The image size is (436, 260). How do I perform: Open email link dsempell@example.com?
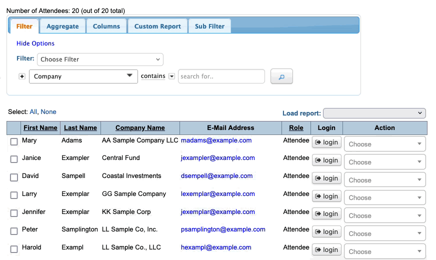[x=216, y=176]
